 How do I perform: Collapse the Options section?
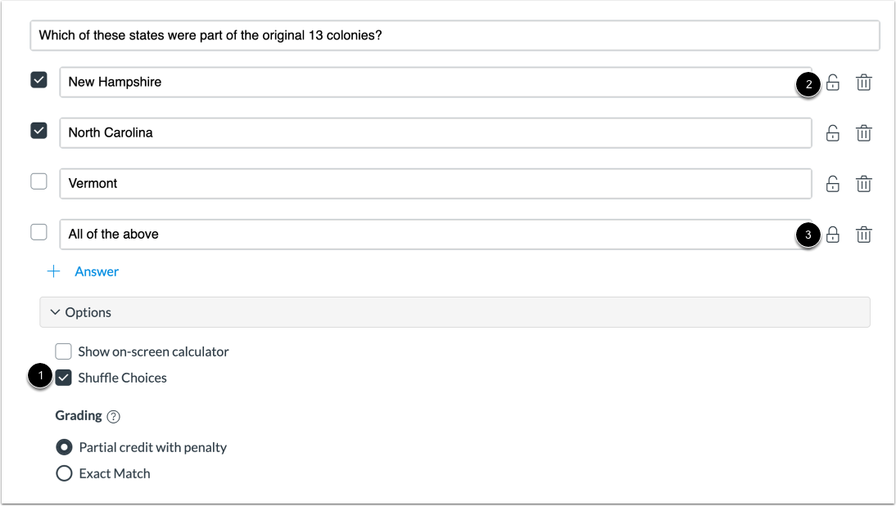[x=81, y=312]
